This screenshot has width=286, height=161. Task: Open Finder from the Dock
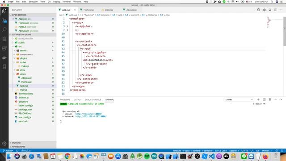tap(9, 156)
